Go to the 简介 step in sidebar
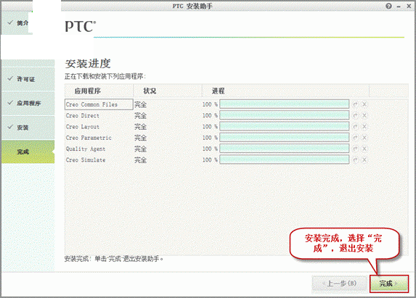Screen dimensions: 416x298 pos(17,23)
